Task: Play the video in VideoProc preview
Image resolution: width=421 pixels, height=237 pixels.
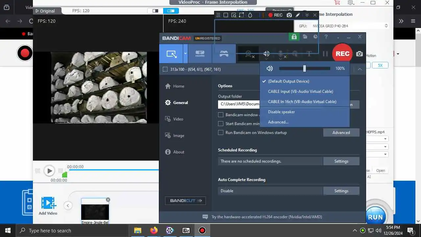Action: click(49, 171)
